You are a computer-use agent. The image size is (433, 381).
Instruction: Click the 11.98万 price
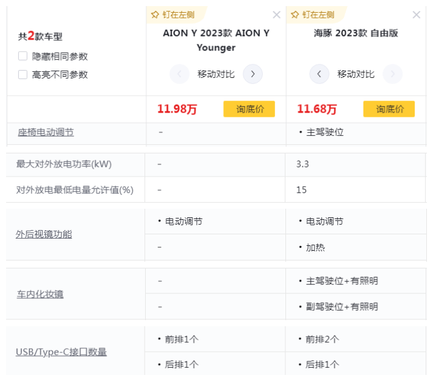[x=177, y=109]
